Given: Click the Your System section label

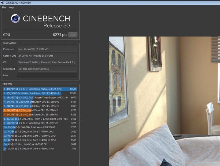Looking at the screenshot, I should 9,43.
